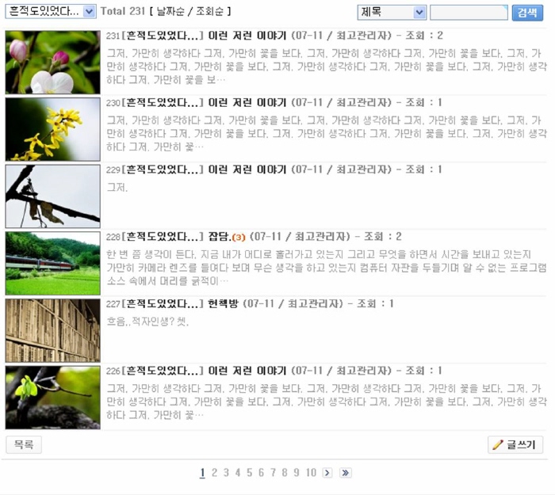The width and height of the screenshot is (555, 495).
Task: Open thumbnail of post 229 bare branch
Action: click(53, 196)
